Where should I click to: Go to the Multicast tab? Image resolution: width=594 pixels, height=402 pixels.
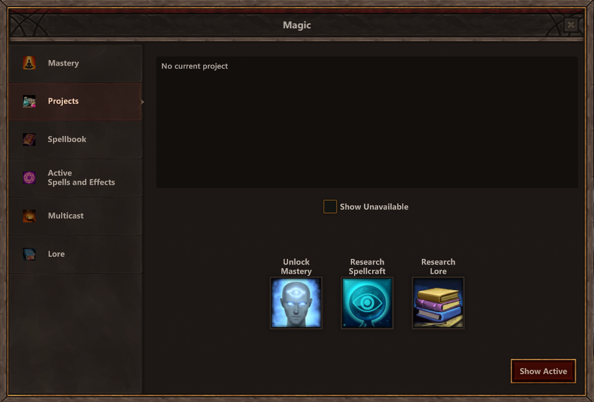click(x=75, y=216)
